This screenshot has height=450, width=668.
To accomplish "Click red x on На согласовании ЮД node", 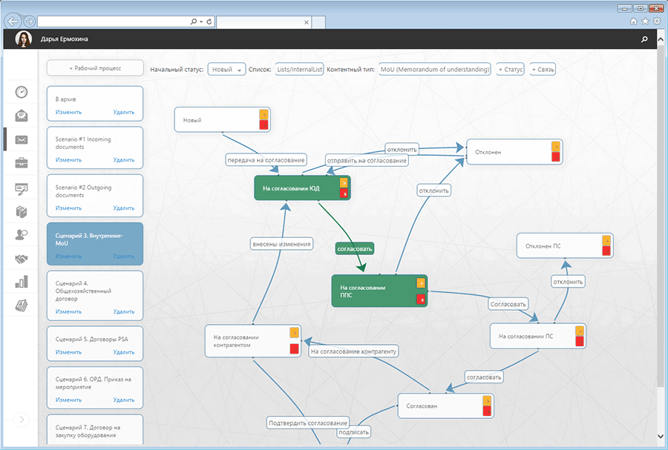I will 344,193.
